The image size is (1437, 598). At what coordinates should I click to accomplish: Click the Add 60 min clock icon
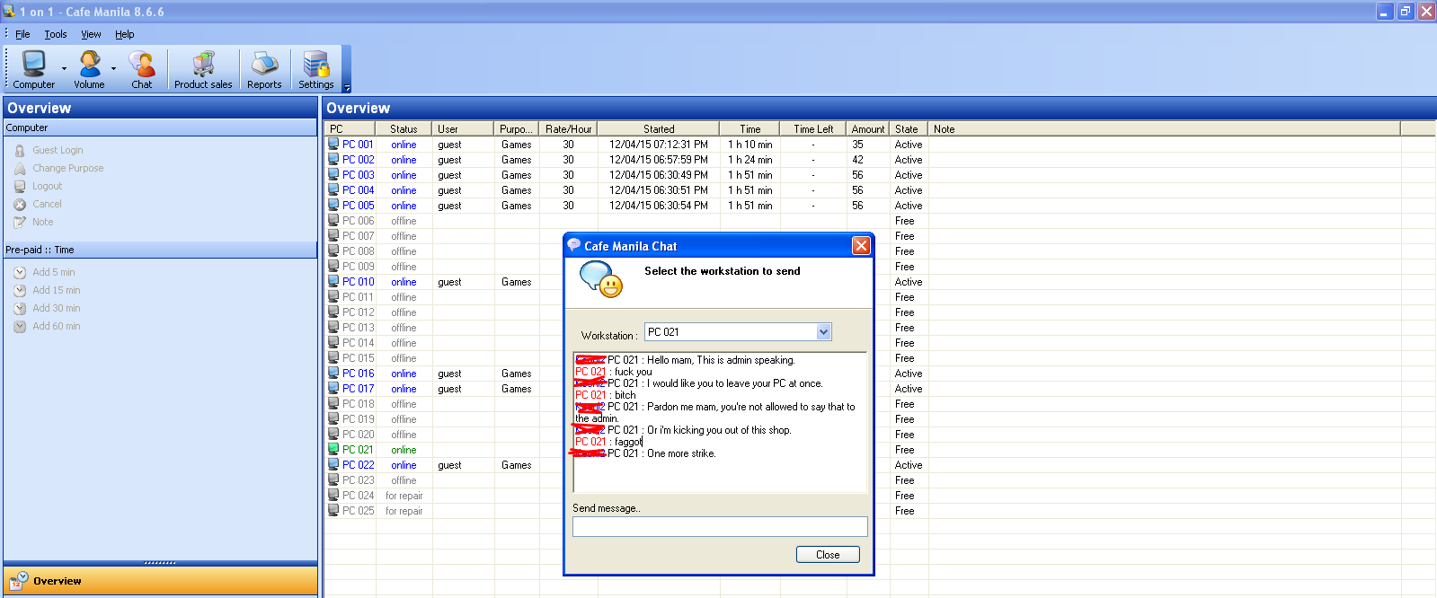(x=20, y=326)
